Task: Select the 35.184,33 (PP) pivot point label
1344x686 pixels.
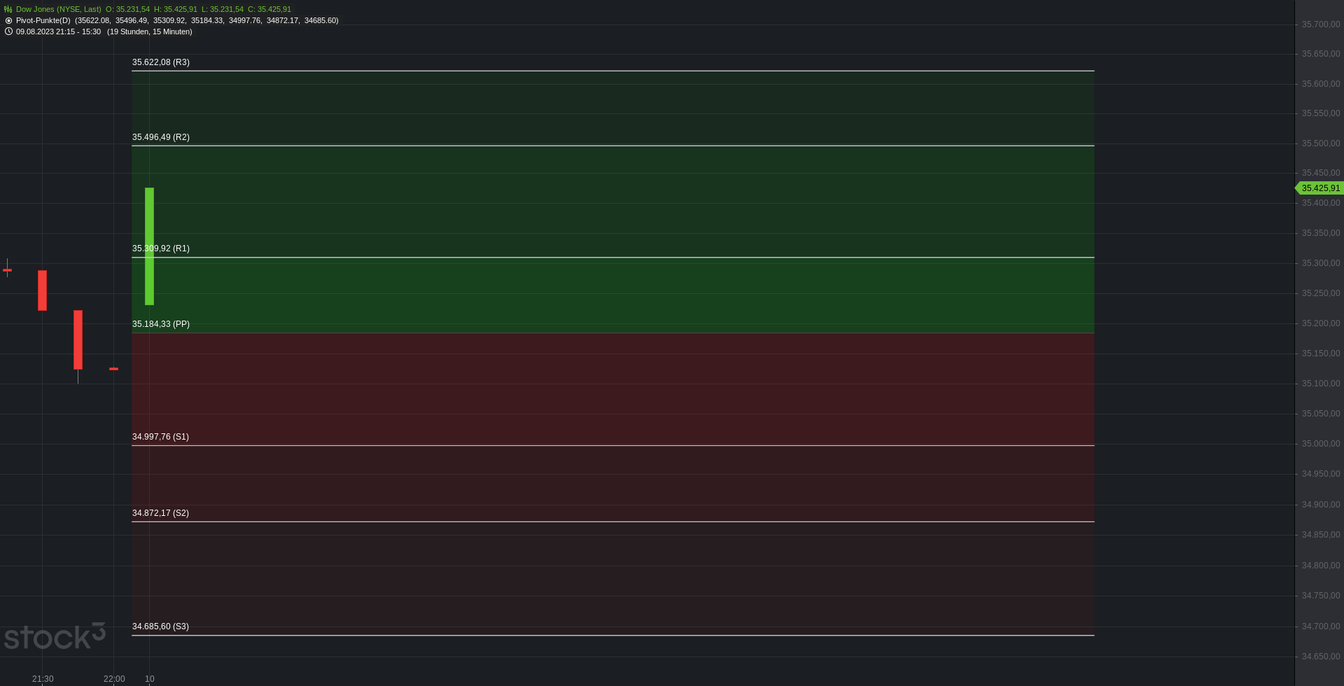Action: (161, 324)
